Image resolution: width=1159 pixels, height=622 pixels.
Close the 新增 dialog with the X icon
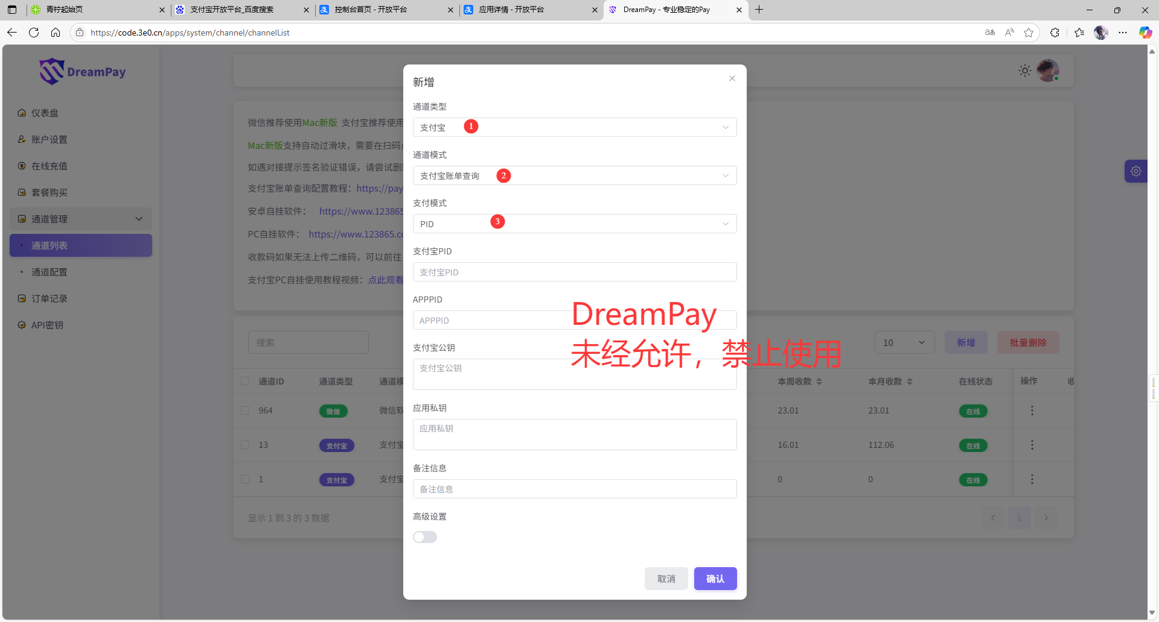click(732, 79)
